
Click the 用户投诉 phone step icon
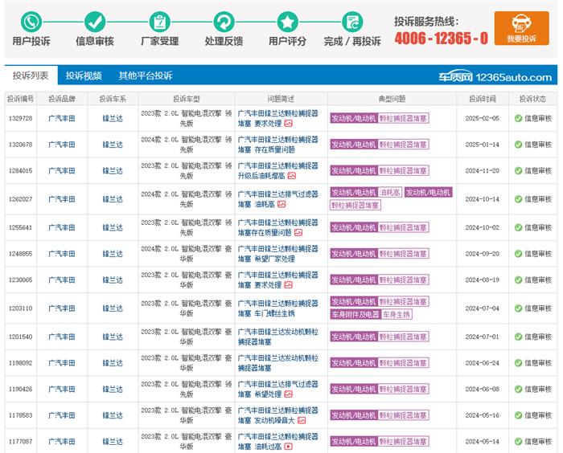coord(31,22)
